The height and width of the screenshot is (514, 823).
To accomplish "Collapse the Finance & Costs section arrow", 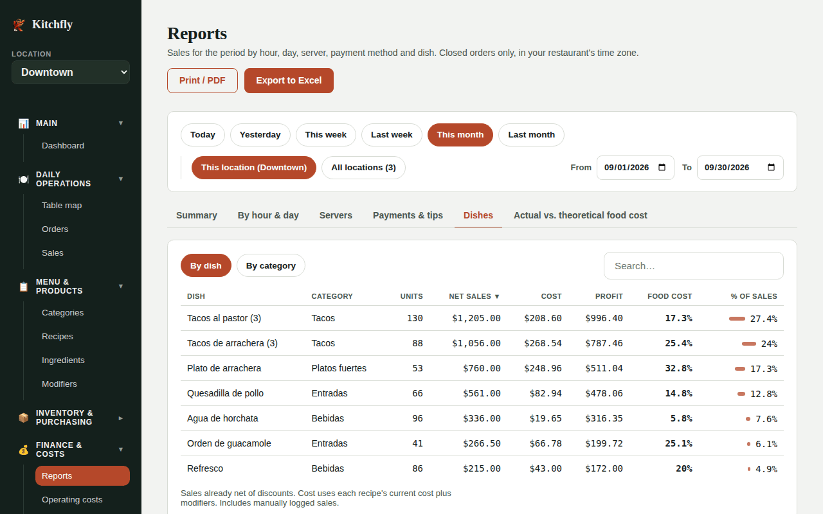I will tap(121, 449).
